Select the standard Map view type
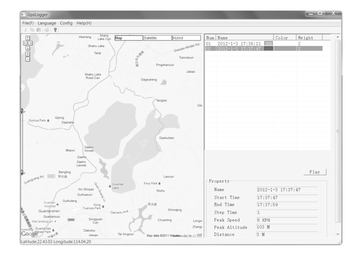This screenshot has width=362, height=261. [128, 38]
